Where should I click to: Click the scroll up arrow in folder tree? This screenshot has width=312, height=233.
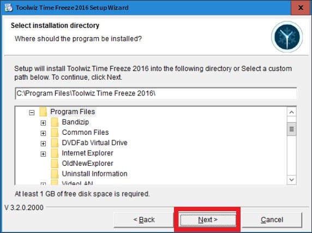tap(292, 112)
